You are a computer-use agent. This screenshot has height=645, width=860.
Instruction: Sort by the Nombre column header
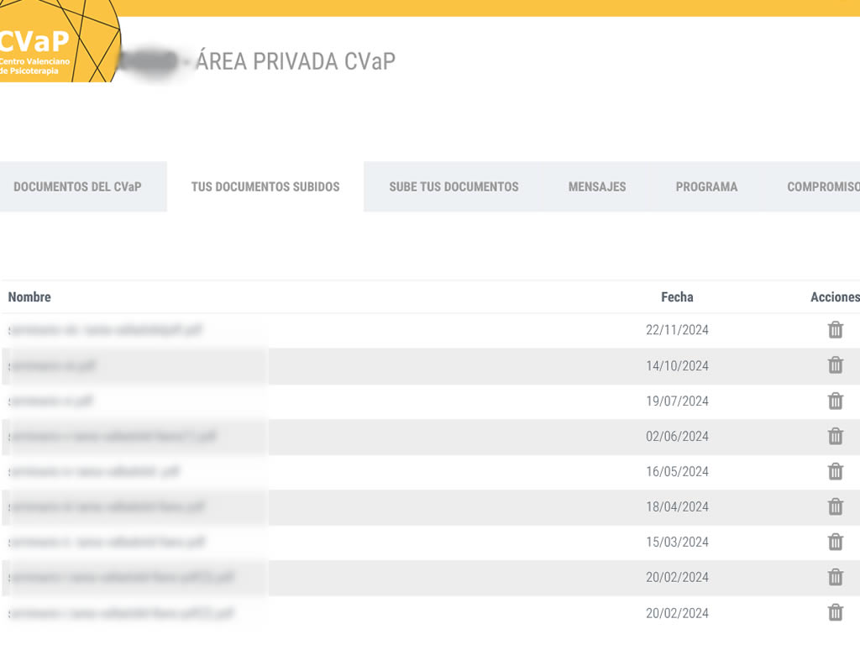[29, 296]
